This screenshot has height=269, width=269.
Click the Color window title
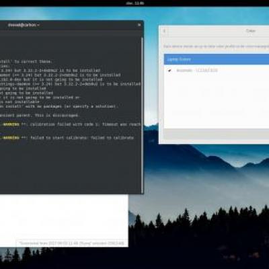251,31
